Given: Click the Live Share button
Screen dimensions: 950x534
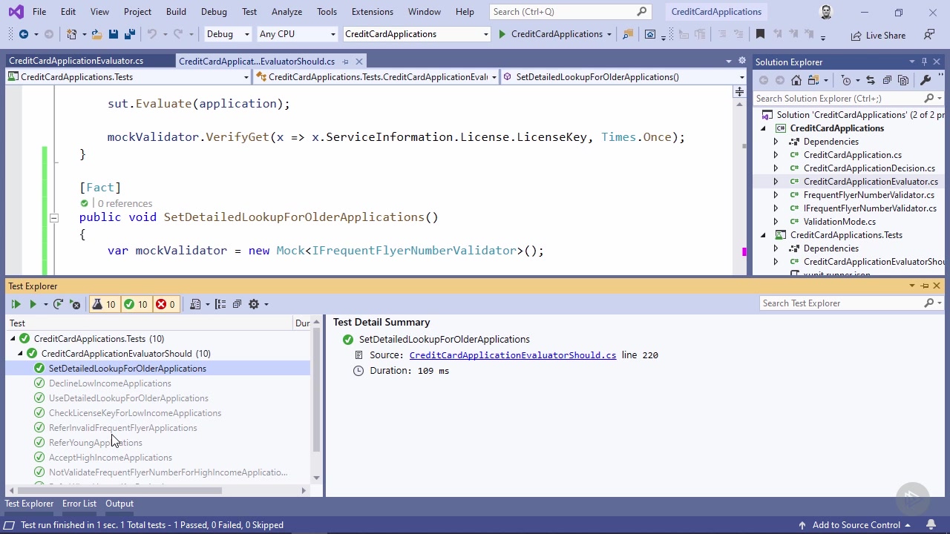Looking at the screenshot, I should (878, 35).
